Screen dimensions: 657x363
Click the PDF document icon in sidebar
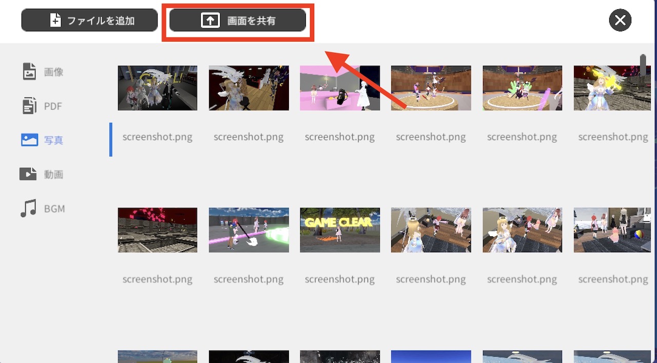29,106
